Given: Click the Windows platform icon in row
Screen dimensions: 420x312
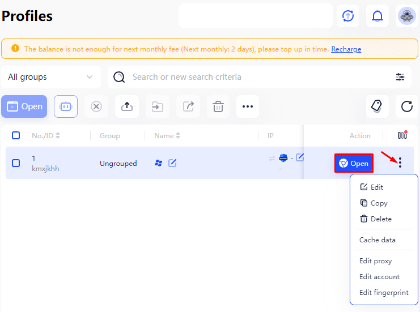Looking at the screenshot, I should pos(158,163).
